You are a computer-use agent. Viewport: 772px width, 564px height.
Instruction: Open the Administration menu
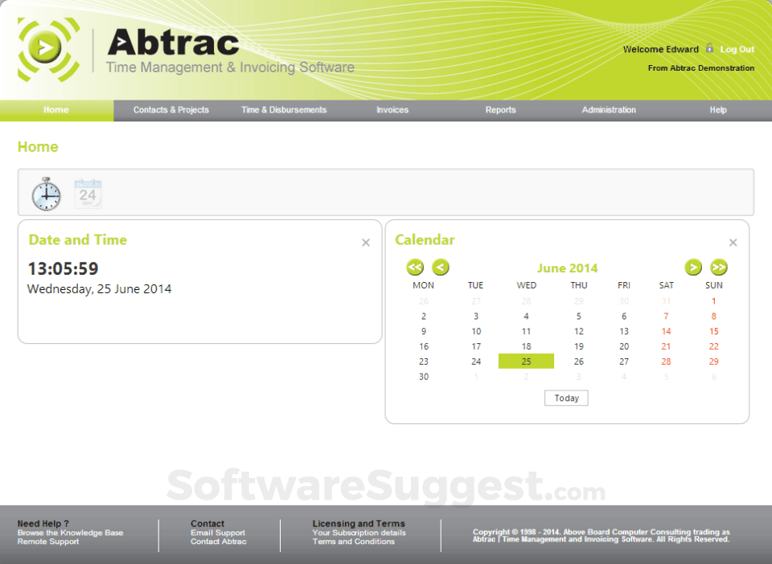point(609,110)
